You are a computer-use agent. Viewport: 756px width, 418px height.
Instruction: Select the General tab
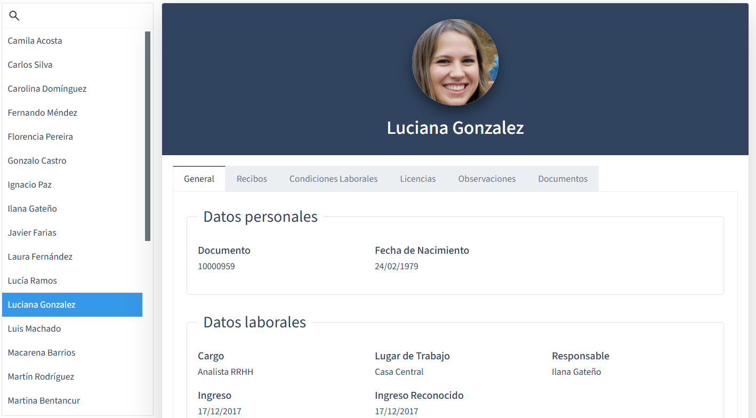(x=199, y=179)
